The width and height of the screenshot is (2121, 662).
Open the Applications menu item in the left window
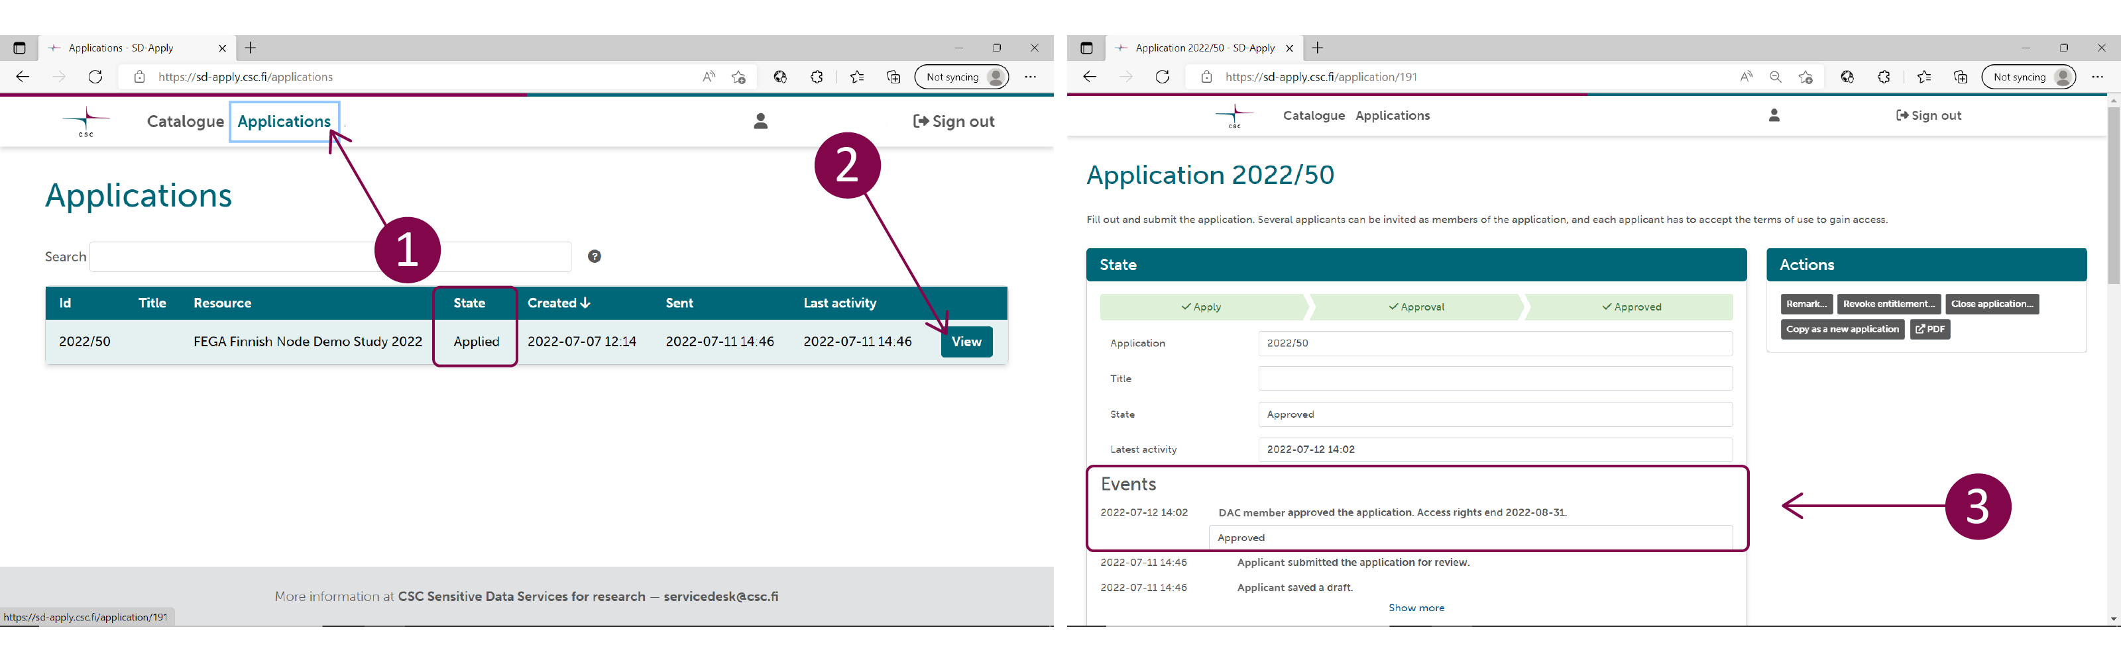point(284,122)
